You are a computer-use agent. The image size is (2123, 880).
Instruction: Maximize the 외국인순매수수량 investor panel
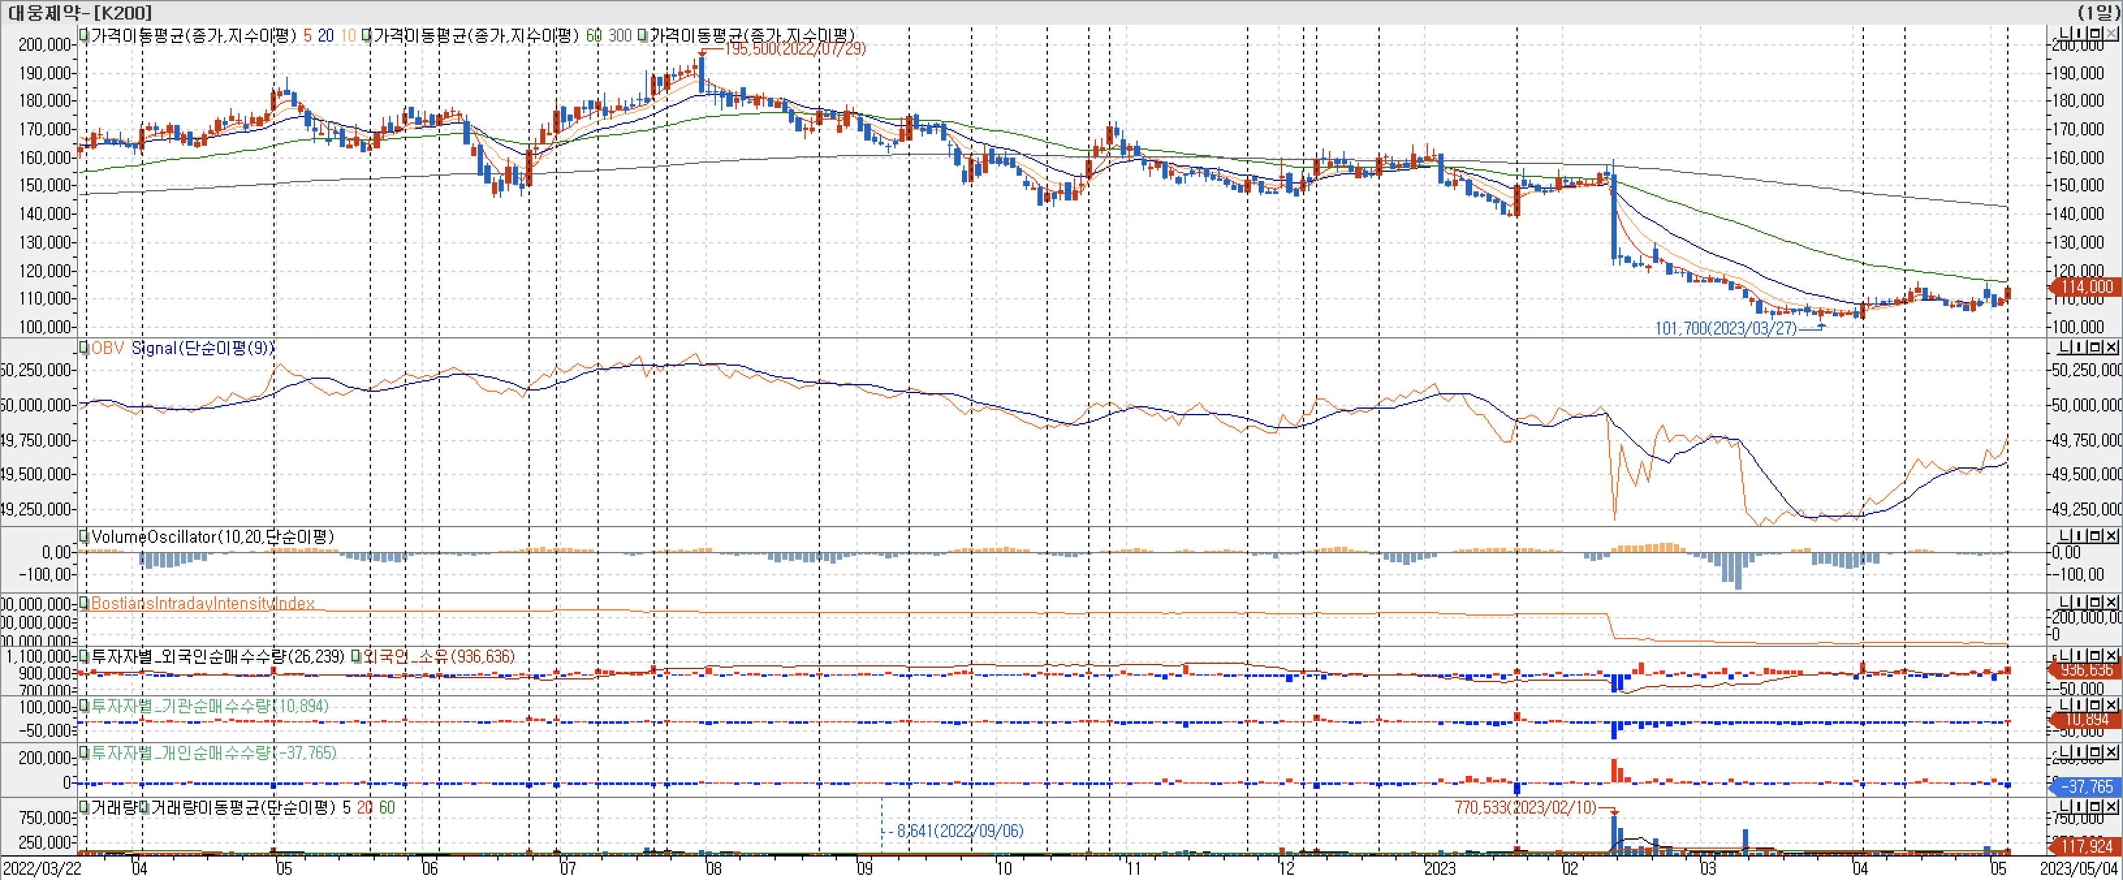coord(2096,656)
